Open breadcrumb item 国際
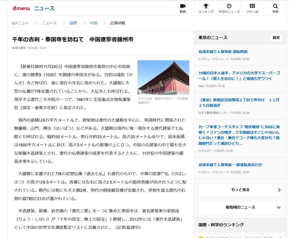This screenshot has height=238, width=289. coord(73,23)
